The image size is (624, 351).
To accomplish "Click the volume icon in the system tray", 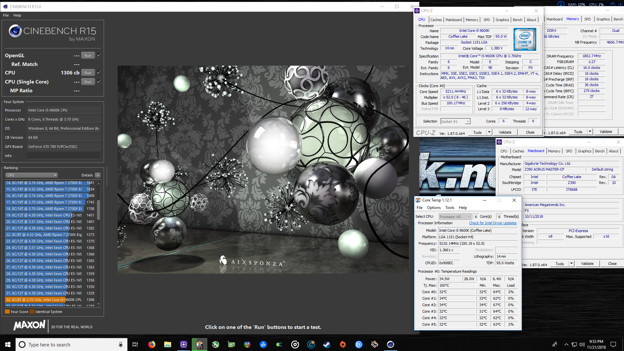I will [x=582, y=344].
